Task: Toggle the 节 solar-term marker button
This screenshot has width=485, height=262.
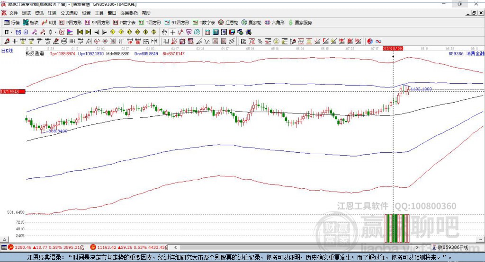Action: tap(189, 32)
